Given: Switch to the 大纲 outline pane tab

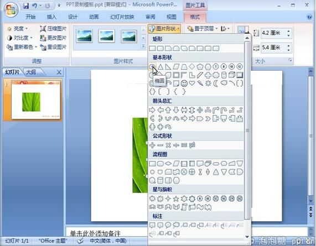Looking at the screenshot, I should point(31,72).
